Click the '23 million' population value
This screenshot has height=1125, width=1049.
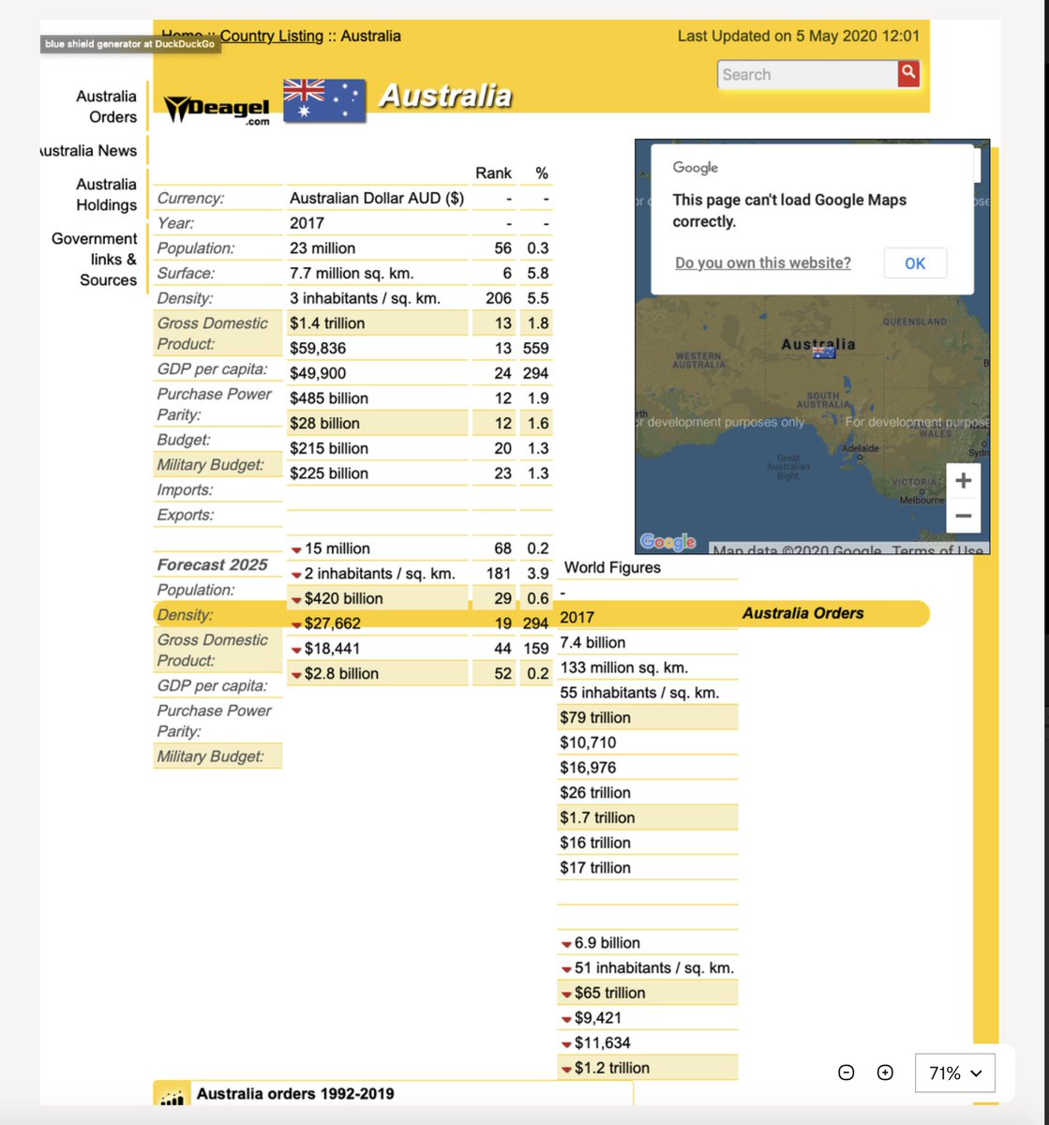point(322,248)
